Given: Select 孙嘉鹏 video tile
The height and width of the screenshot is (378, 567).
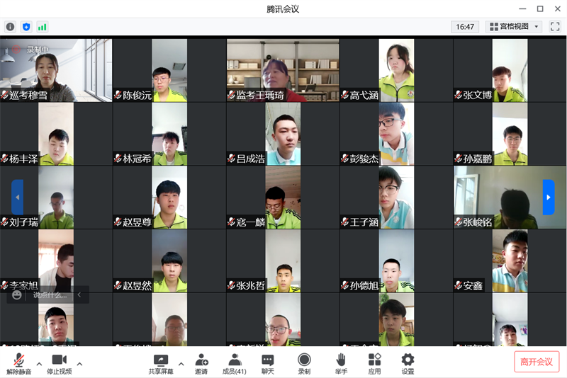Looking at the screenshot, I should click(x=510, y=134).
